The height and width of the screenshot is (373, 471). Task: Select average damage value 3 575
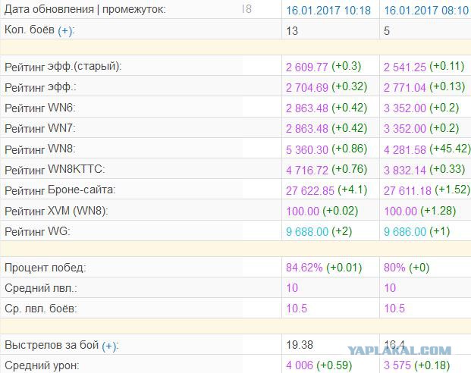pyautogui.click(x=397, y=365)
